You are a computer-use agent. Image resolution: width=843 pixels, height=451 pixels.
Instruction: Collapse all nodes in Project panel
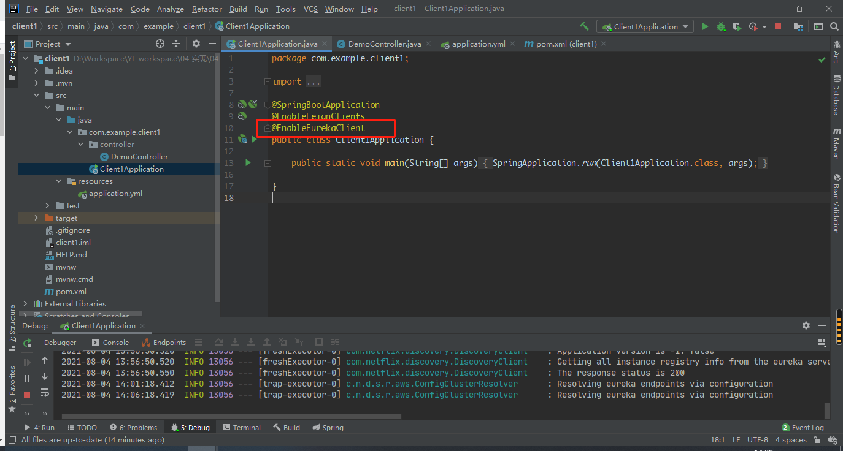(176, 44)
